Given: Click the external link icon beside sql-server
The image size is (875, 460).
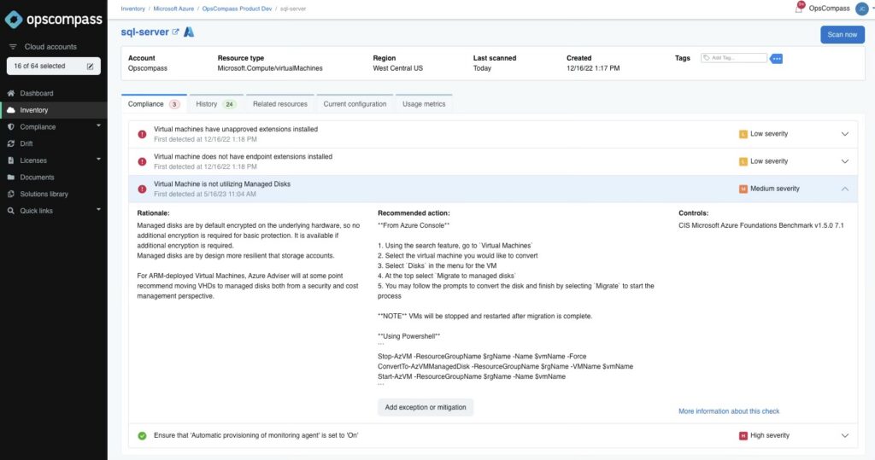Looking at the screenshot, I should pyautogui.click(x=176, y=32).
